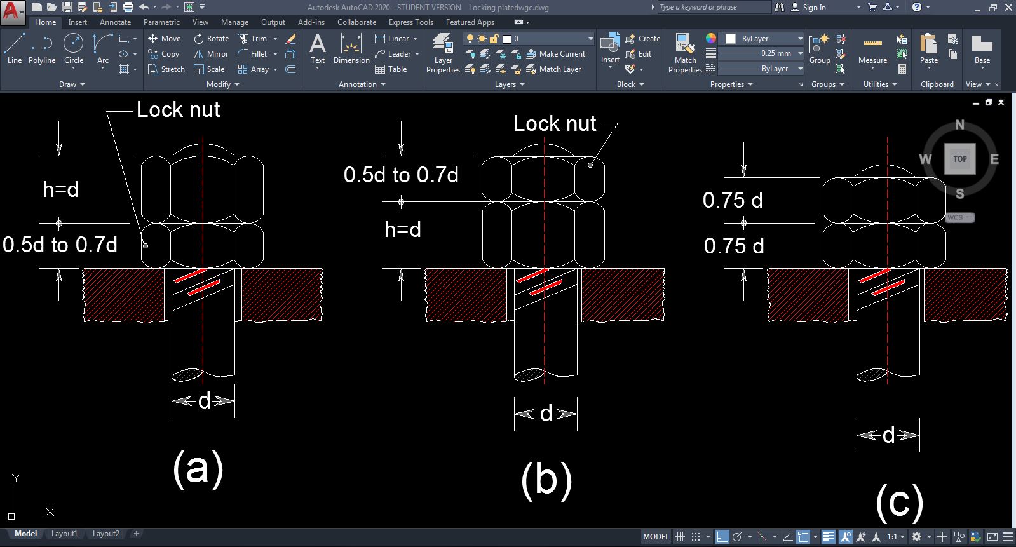1016x547 pixels.
Task: Activate the Rotate tool
Action: tap(212, 39)
